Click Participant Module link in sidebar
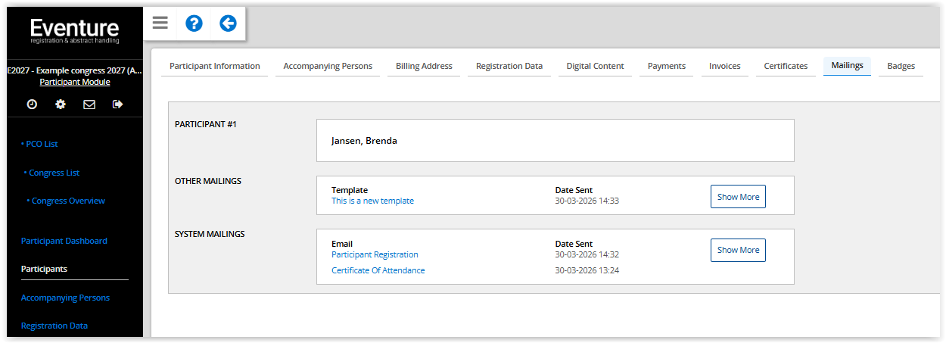 [x=75, y=82]
